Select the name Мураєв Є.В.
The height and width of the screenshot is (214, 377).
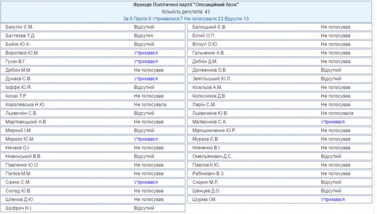click(206, 139)
